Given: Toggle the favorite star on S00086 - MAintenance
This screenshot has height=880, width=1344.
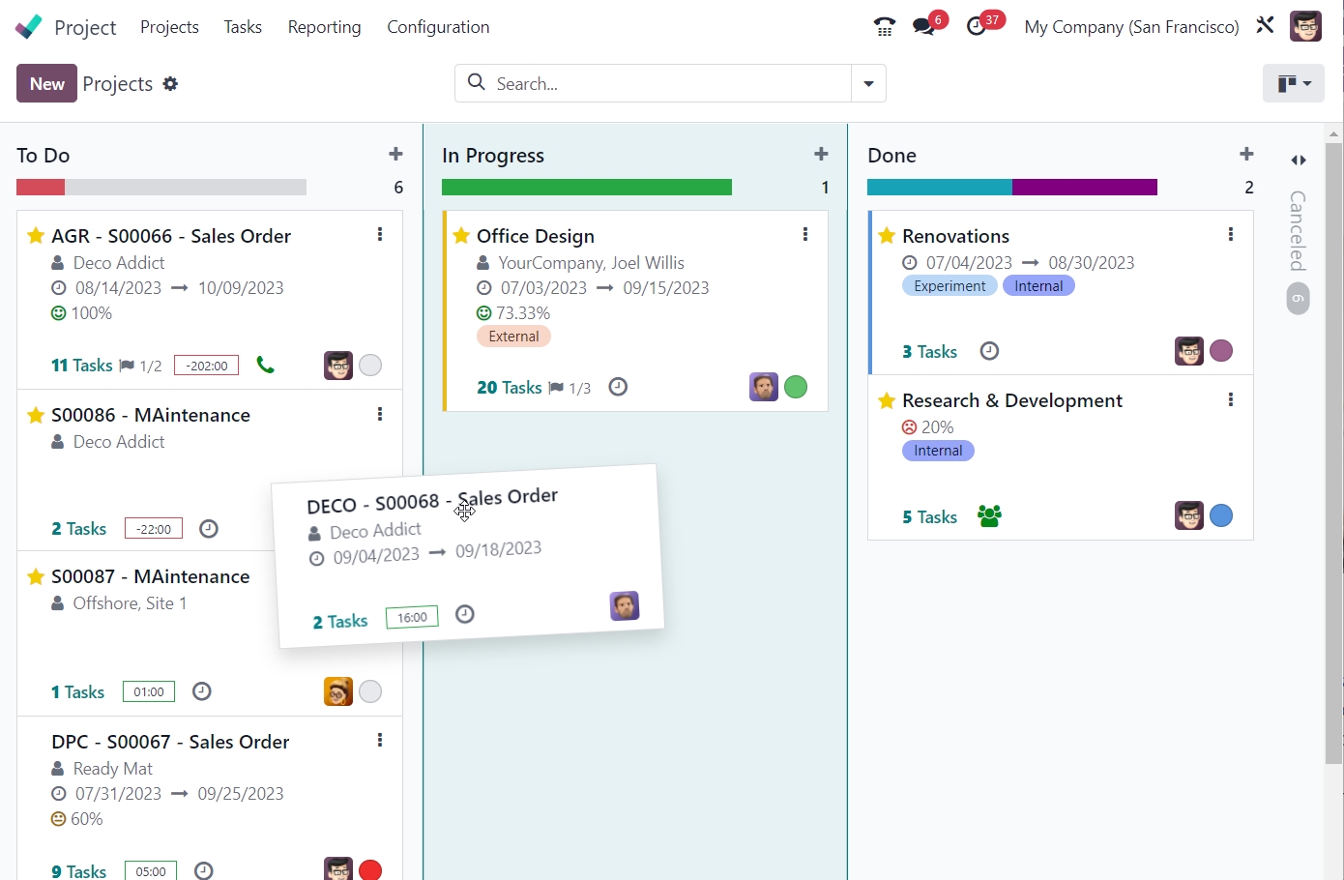Looking at the screenshot, I should [x=36, y=414].
